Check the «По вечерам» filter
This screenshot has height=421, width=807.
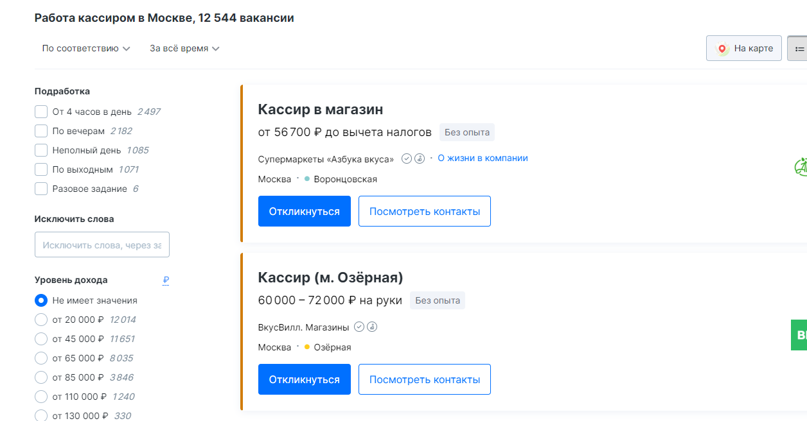pyautogui.click(x=41, y=131)
